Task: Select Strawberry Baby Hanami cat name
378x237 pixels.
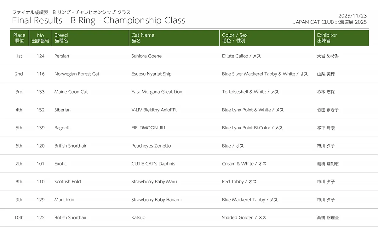Action: [157, 200]
